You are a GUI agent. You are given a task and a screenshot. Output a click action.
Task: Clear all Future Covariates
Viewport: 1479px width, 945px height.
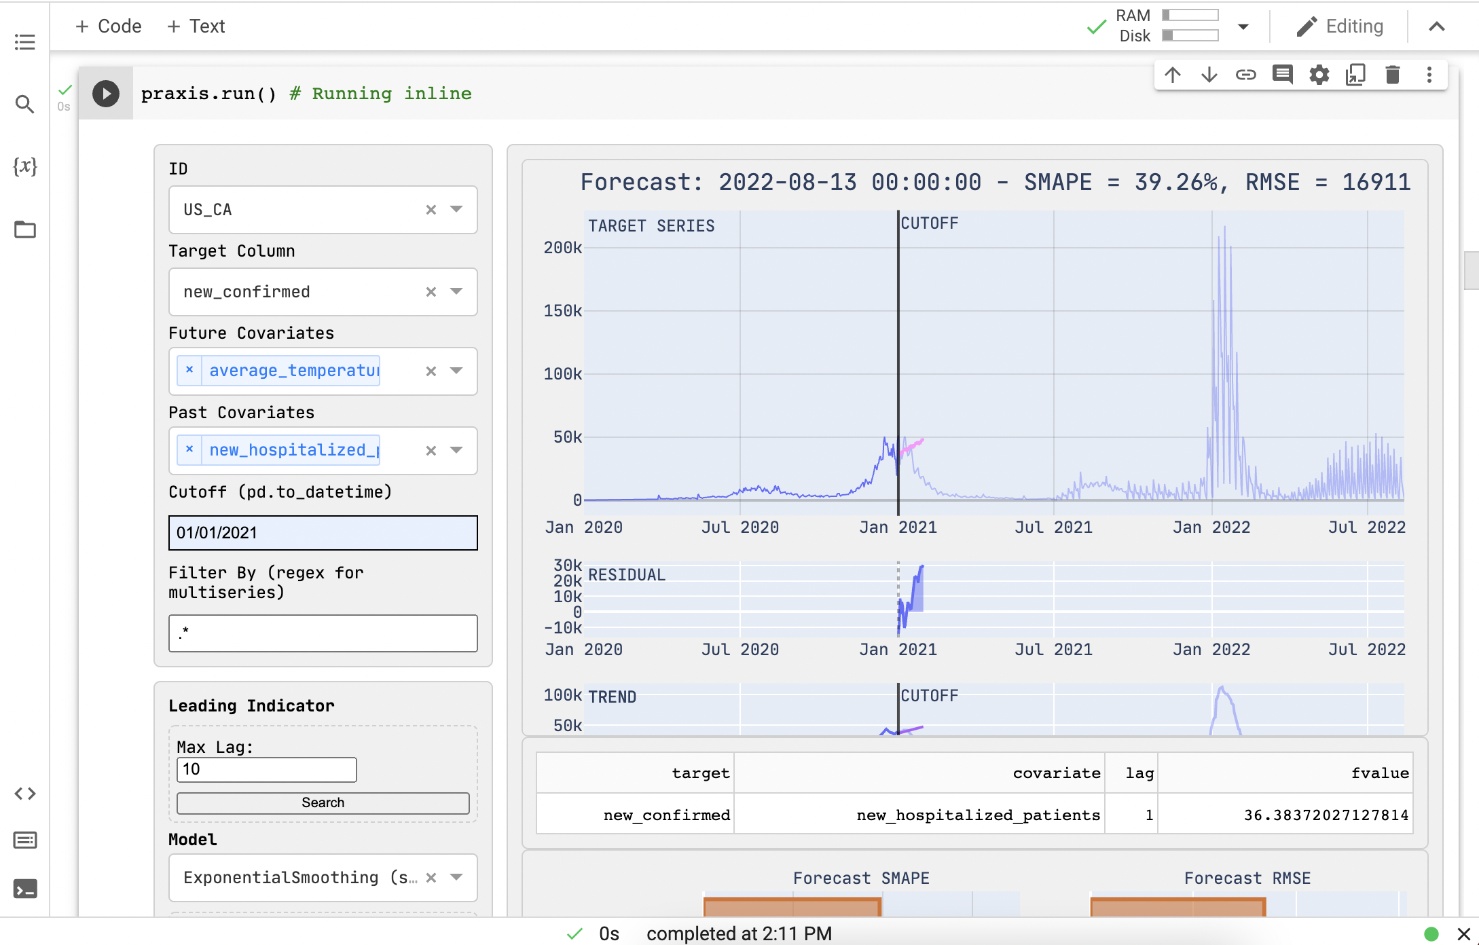[x=431, y=371]
